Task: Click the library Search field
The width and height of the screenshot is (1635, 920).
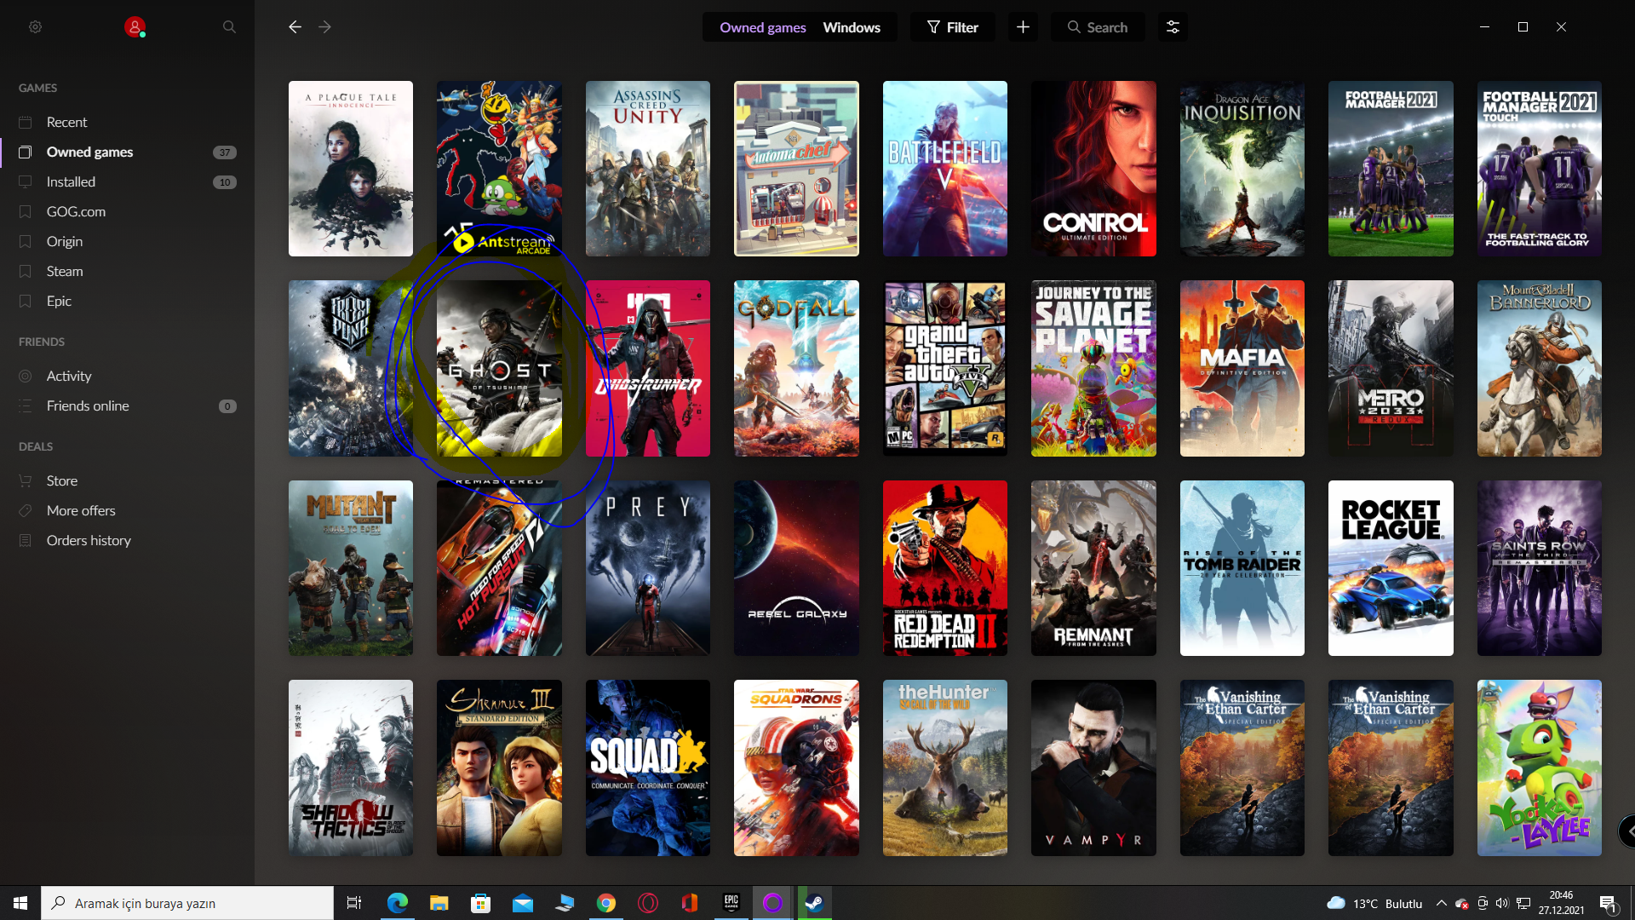Action: point(1098,27)
